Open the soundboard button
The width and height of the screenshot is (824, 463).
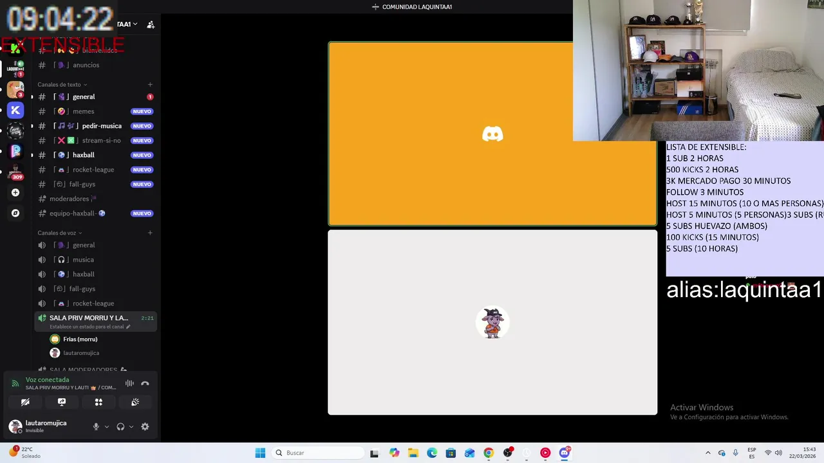click(135, 402)
